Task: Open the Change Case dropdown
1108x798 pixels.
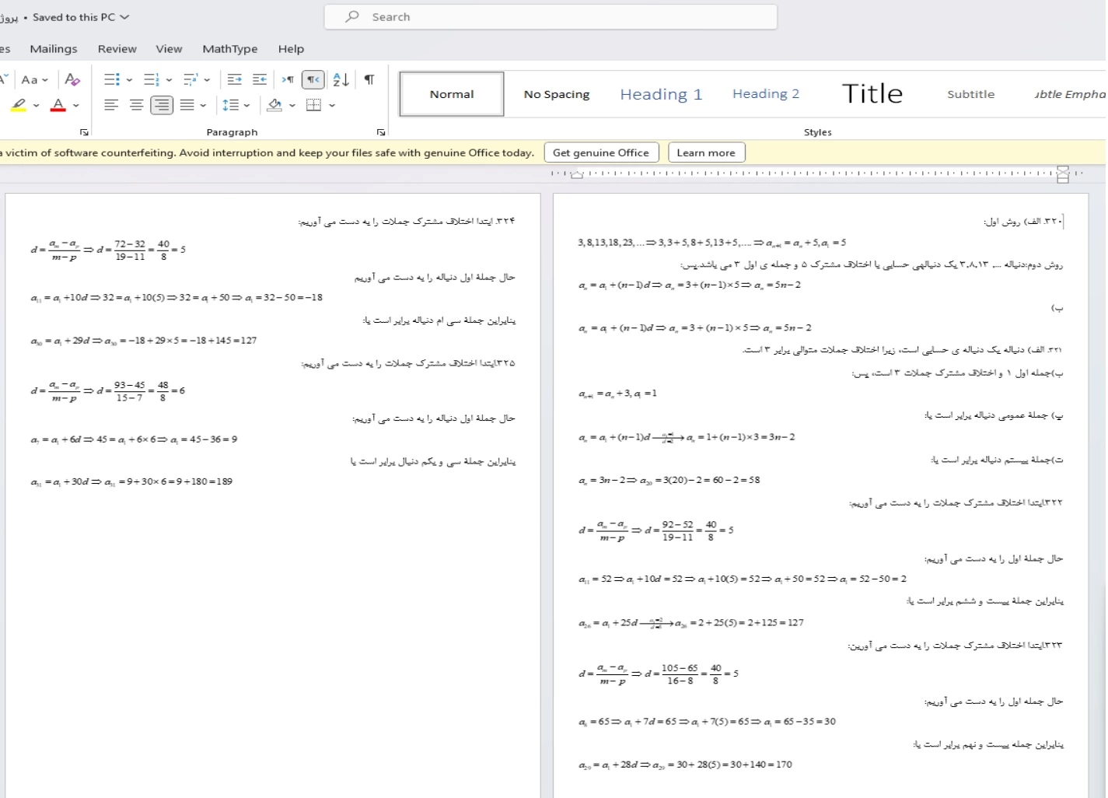Action: [x=34, y=80]
